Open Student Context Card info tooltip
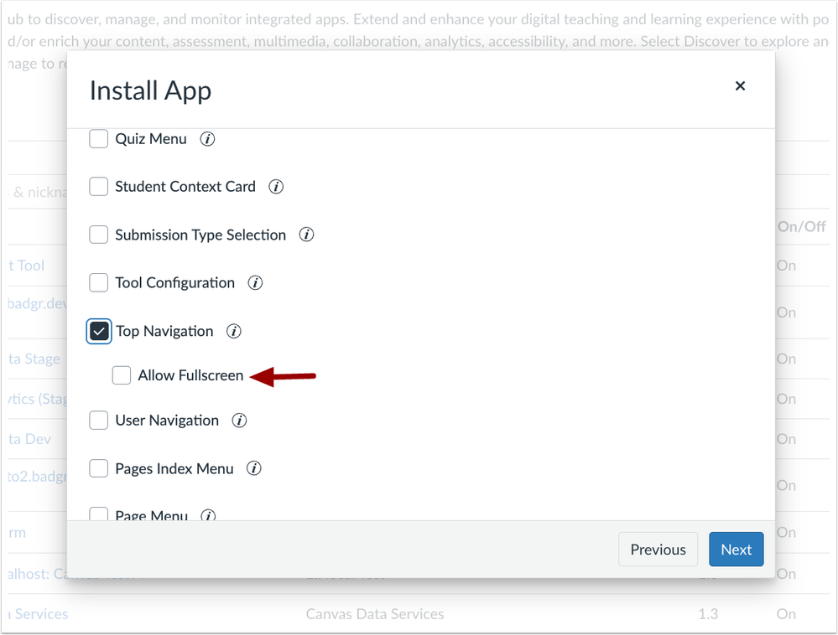Screen dimensions: 838x635 tap(276, 187)
